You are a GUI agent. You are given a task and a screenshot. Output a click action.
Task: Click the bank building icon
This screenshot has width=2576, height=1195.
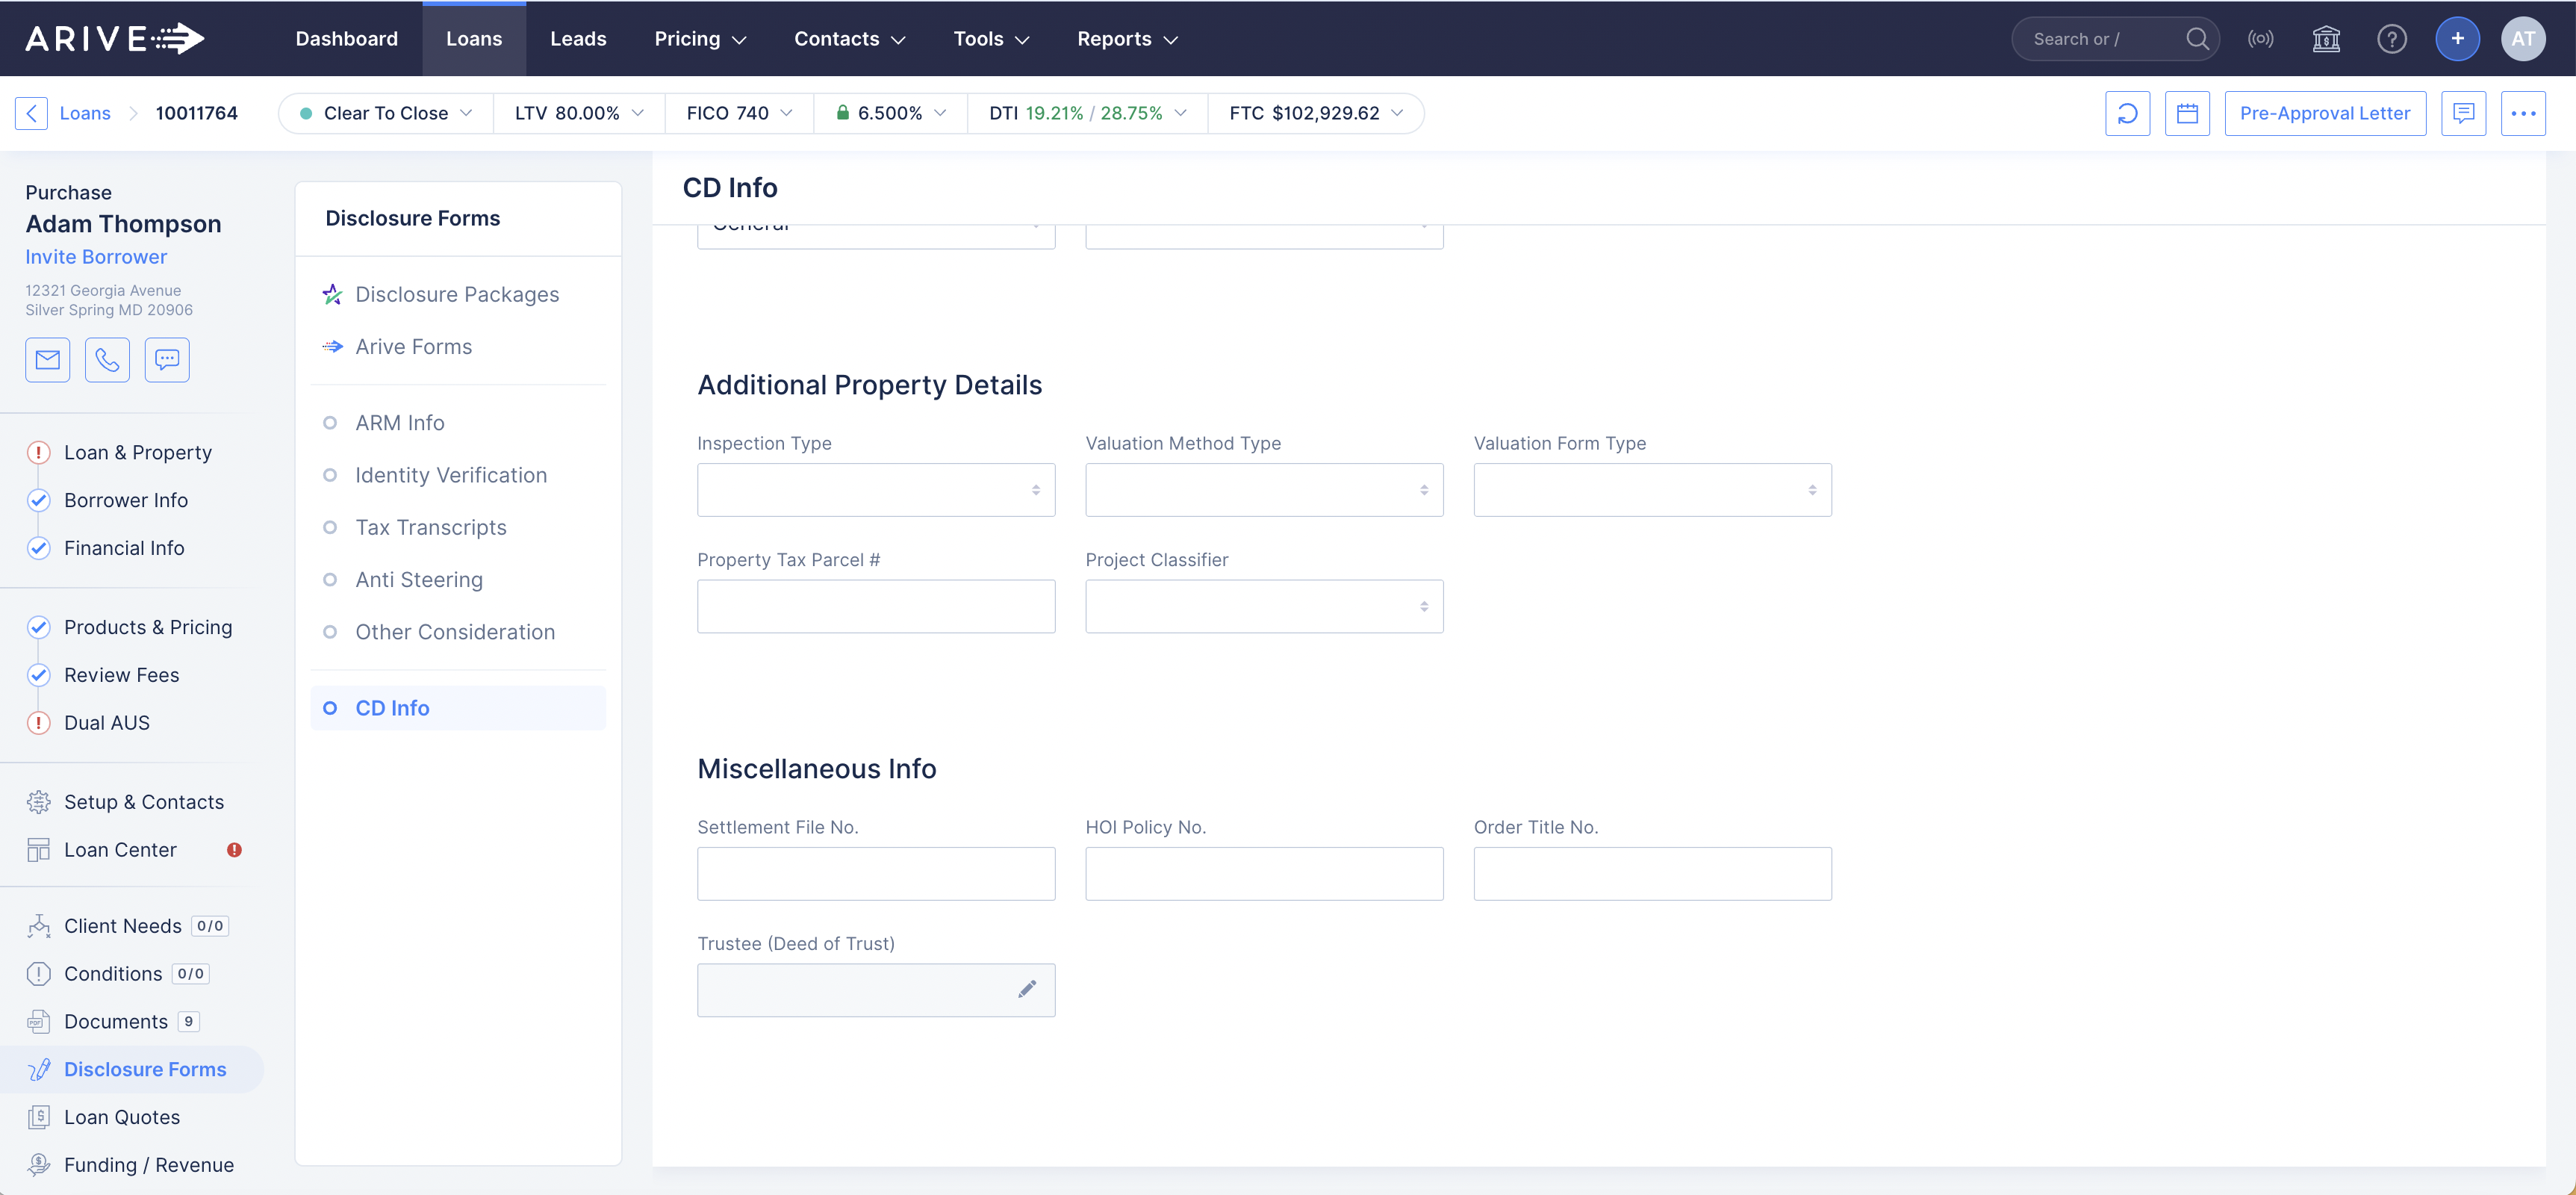[2326, 39]
